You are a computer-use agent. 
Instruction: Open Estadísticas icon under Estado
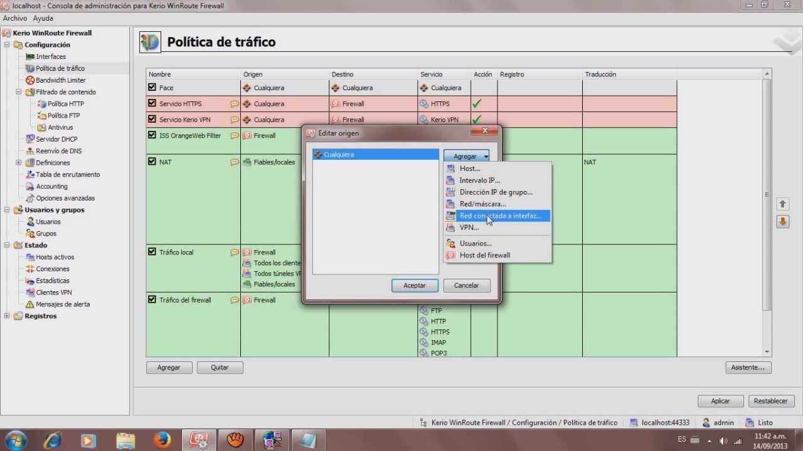point(30,281)
